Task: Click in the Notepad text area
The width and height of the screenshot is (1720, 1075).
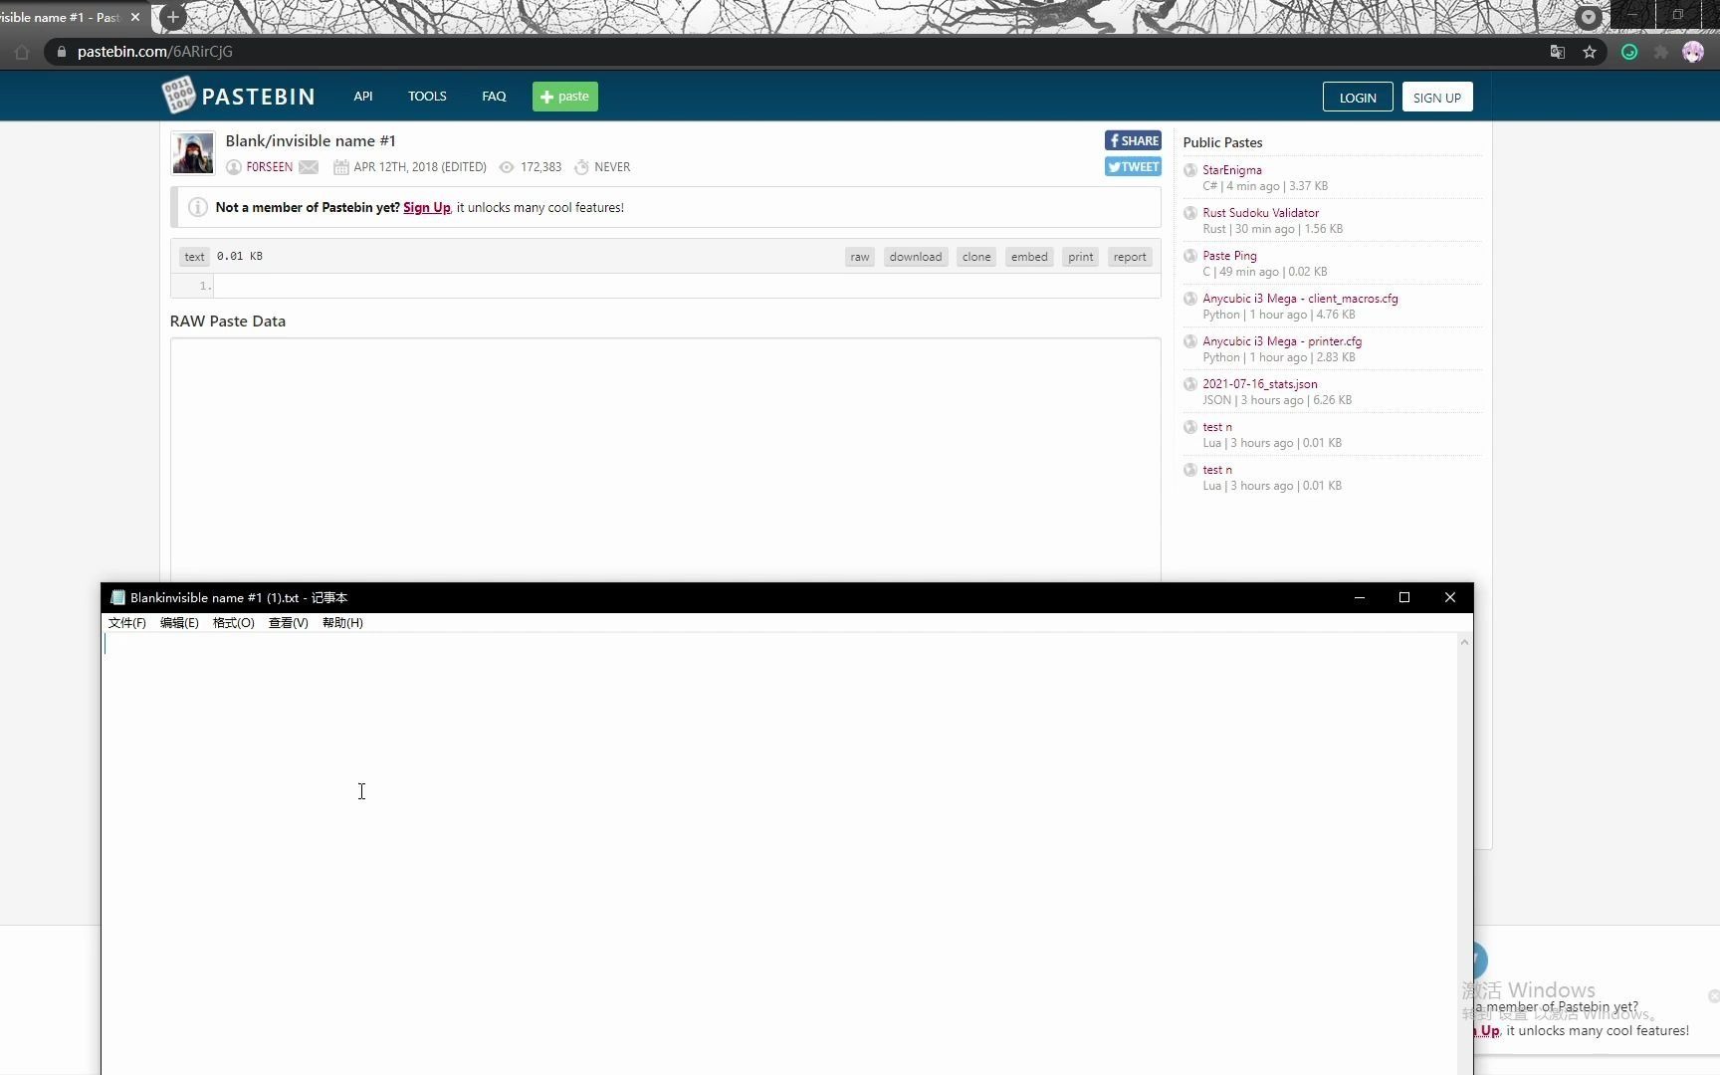Action: [x=779, y=854]
